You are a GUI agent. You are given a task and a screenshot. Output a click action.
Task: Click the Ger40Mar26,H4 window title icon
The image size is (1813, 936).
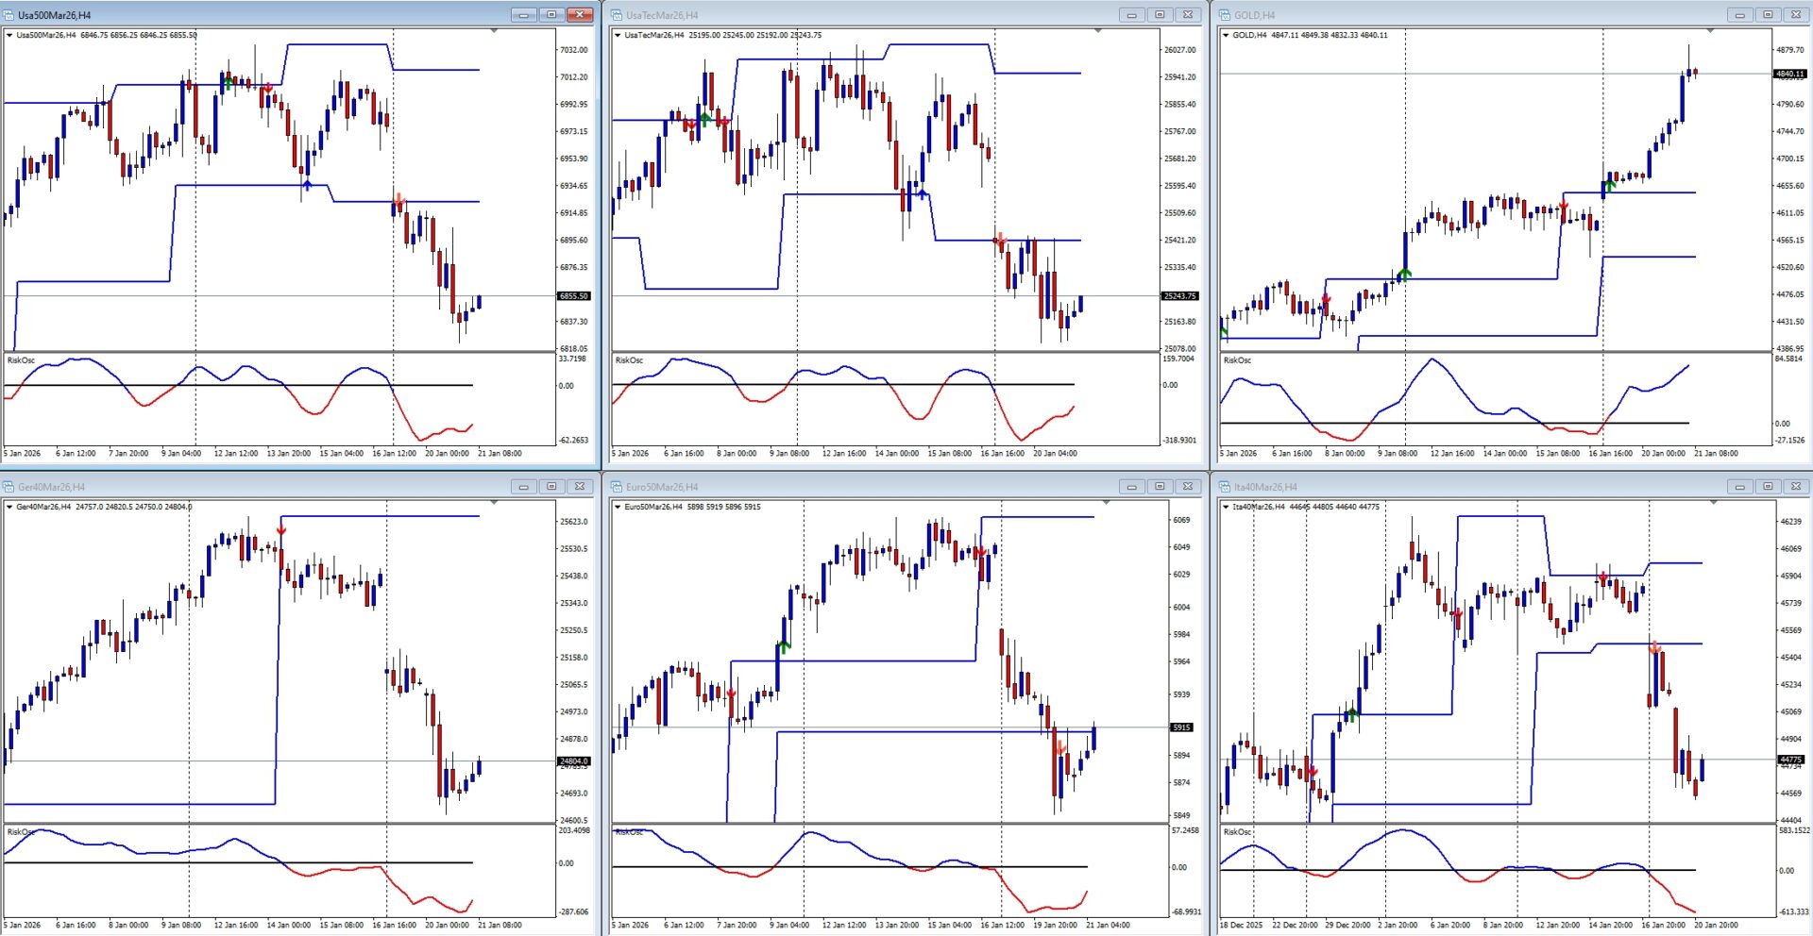pos(9,487)
